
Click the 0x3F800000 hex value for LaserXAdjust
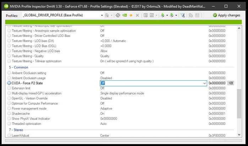[217, 136]
